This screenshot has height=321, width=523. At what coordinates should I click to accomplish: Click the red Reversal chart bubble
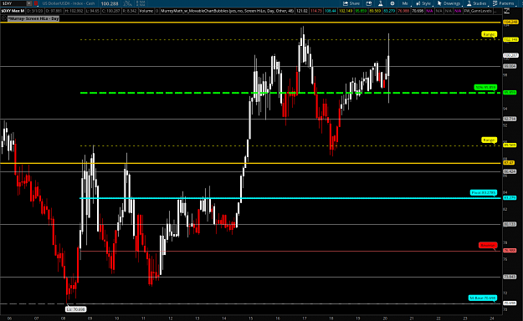coord(488,245)
